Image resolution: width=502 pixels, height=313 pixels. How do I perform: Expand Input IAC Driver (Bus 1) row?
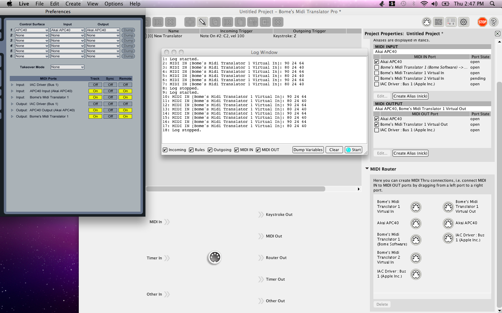click(12, 85)
